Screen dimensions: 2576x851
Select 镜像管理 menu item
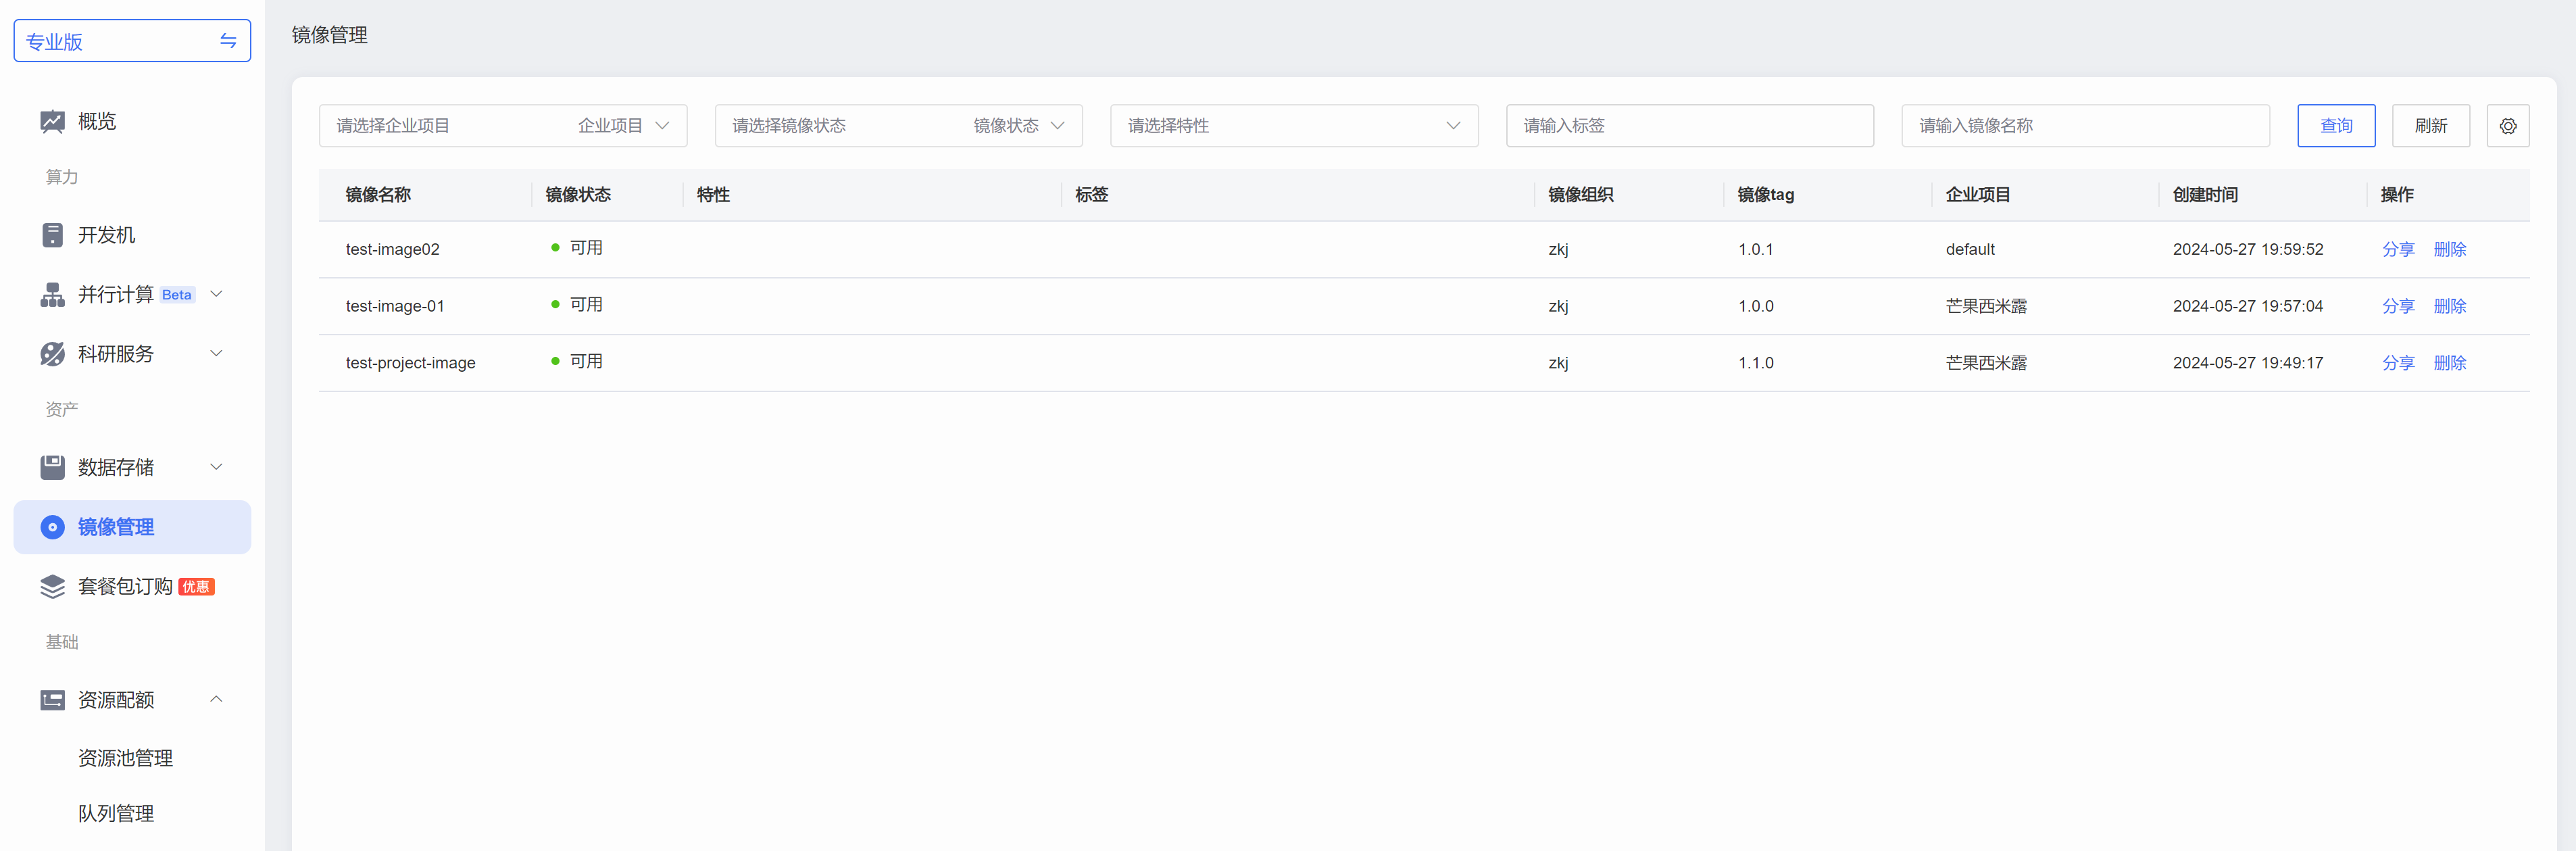coord(132,527)
